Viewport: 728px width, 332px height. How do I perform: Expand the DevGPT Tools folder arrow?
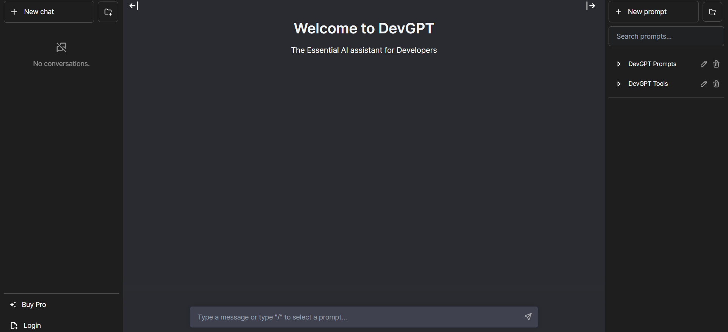pyautogui.click(x=619, y=84)
